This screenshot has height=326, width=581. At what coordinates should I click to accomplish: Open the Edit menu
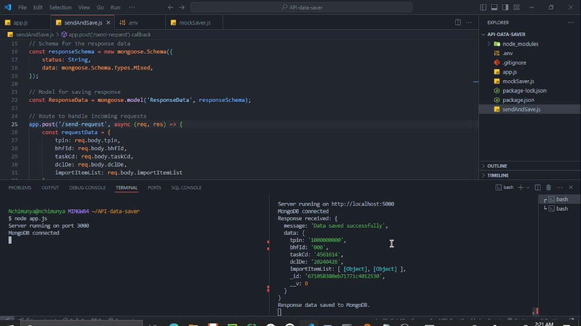tap(38, 8)
